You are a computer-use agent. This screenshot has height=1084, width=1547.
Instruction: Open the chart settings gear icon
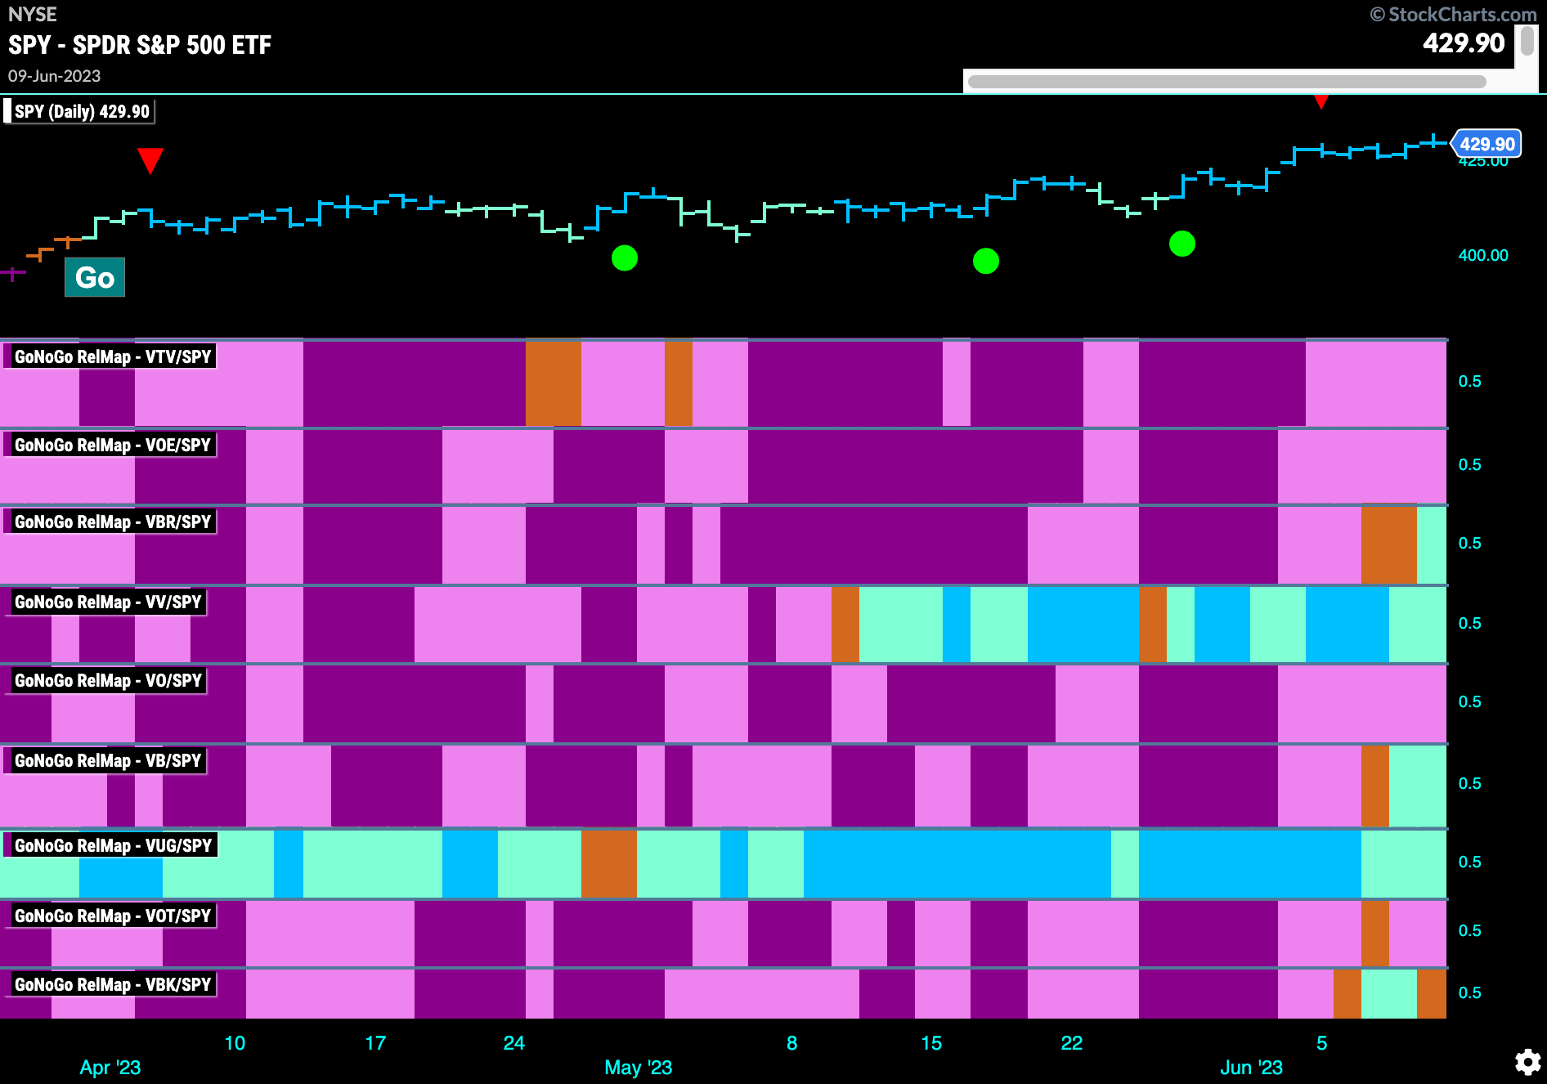(1527, 1062)
